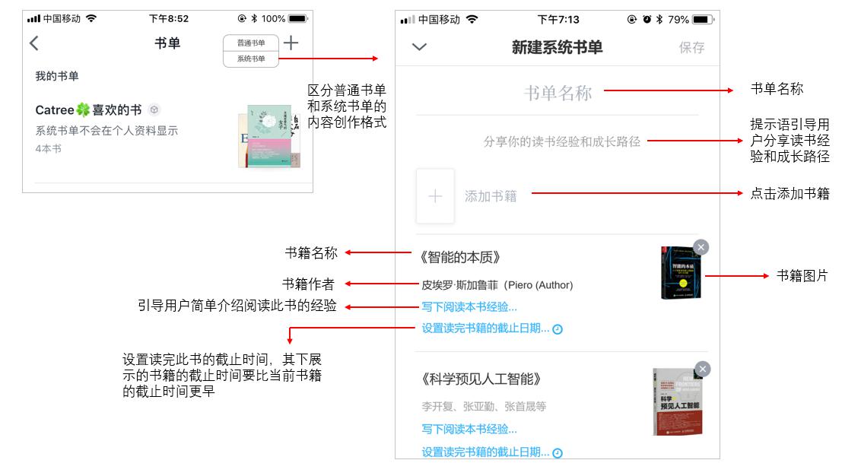Select 普通书单 from the popup menu
861x476 pixels.
[x=251, y=43]
